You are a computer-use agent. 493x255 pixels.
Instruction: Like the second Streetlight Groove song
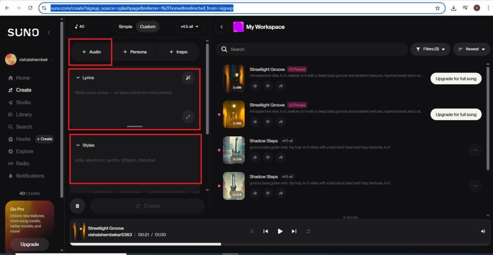255,122
